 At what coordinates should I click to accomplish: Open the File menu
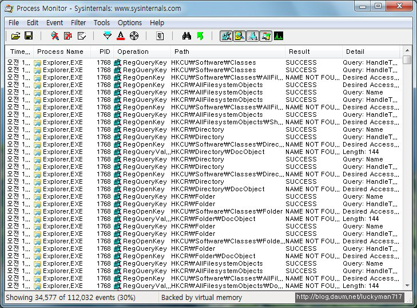point(14,23)
